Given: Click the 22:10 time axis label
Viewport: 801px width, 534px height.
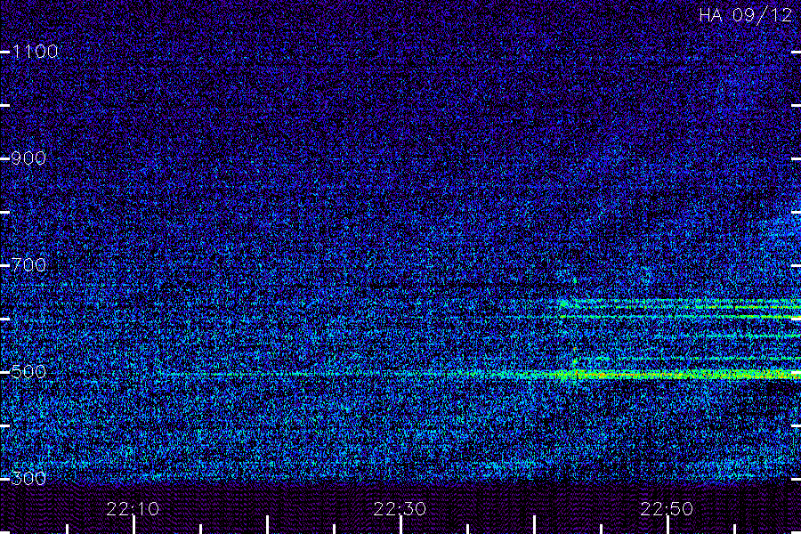Looking at the screenshot, I should [133, 509].
